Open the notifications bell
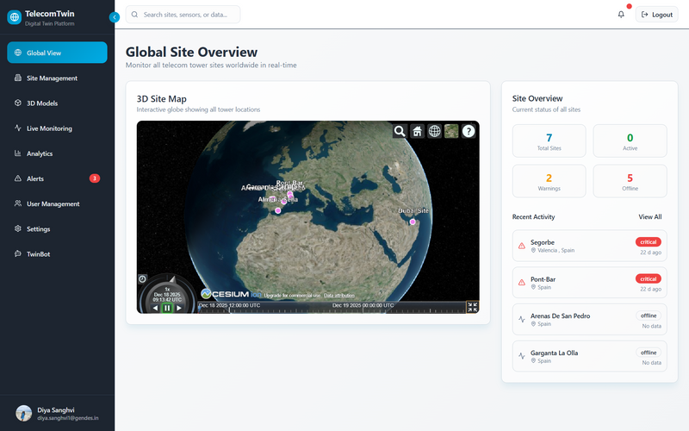The width and height of the screenshot is (689, 431). coord(621,15)
